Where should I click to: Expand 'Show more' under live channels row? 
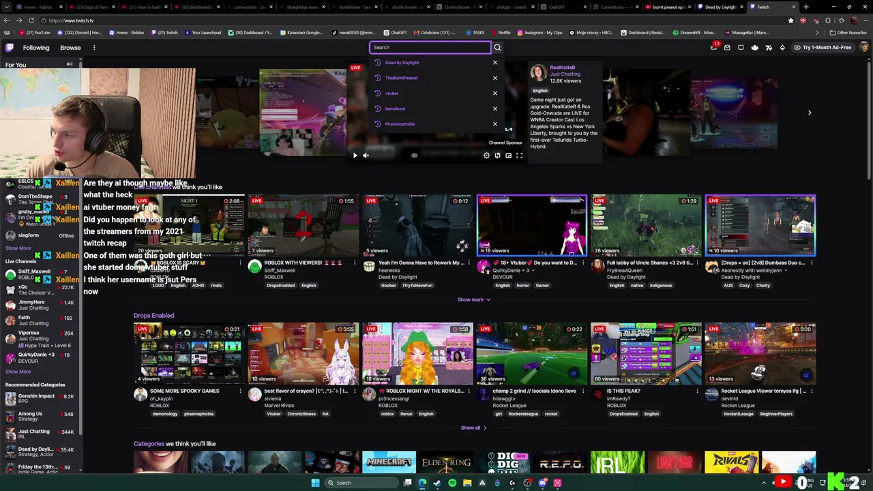point(474,299)
